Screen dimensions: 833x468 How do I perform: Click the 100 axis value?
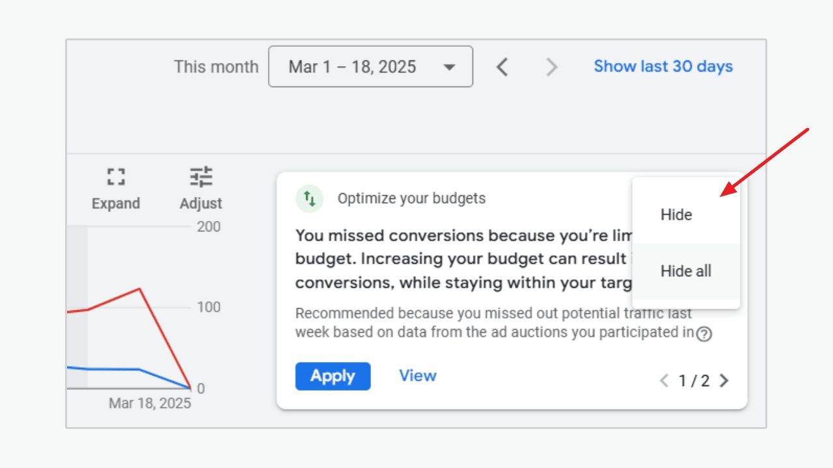tap(208, 307)
